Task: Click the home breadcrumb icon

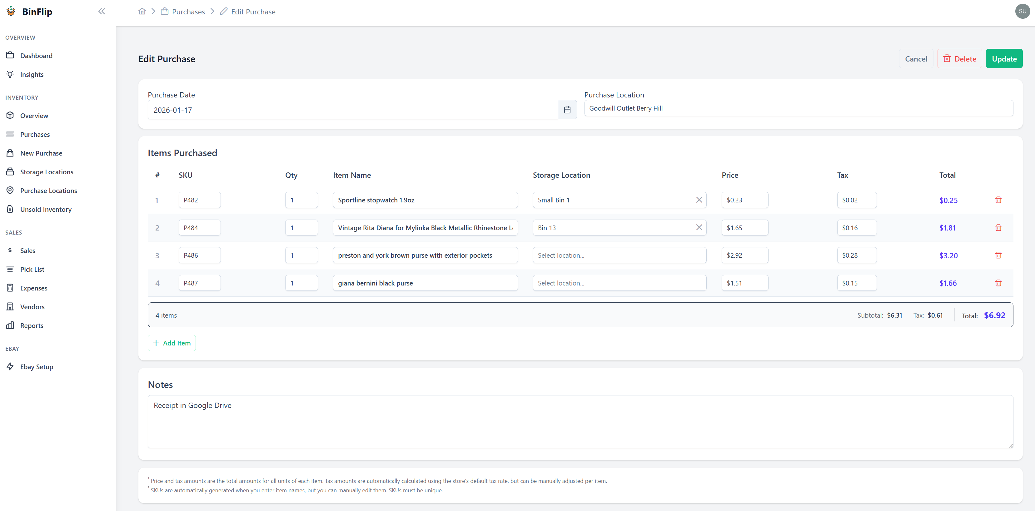Action: coord(142,11)
